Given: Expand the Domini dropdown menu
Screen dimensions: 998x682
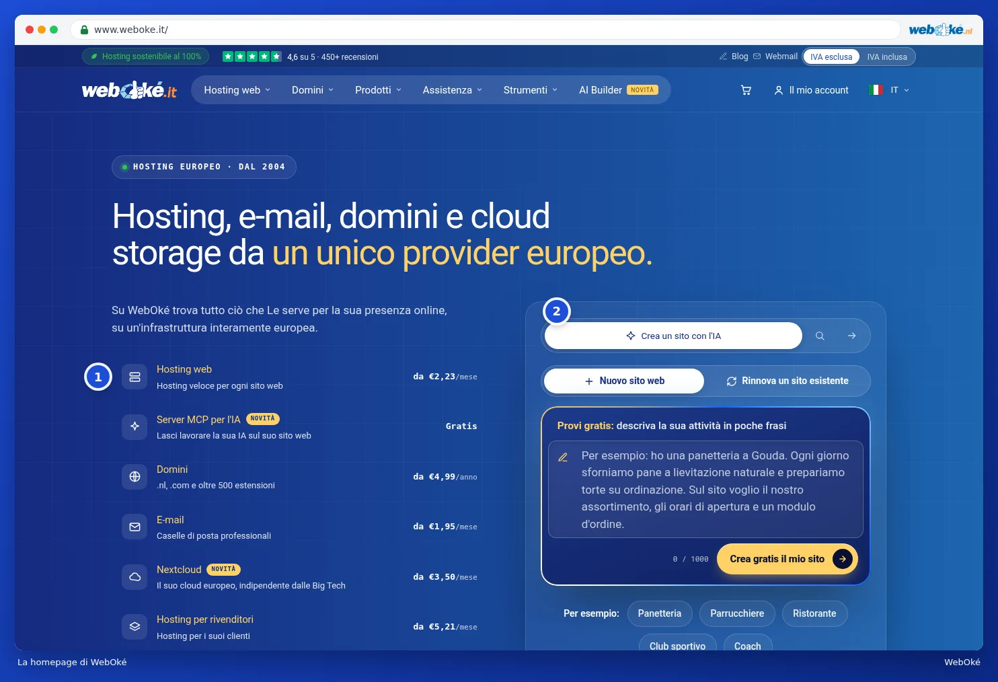Looking at the screenshot, I should 313,90.
